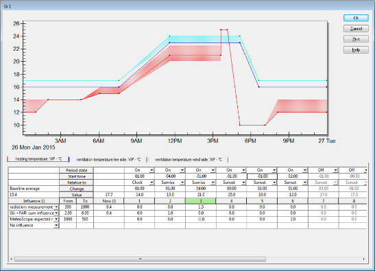
Task: Select period column header 4
Action: coord(231,201)
